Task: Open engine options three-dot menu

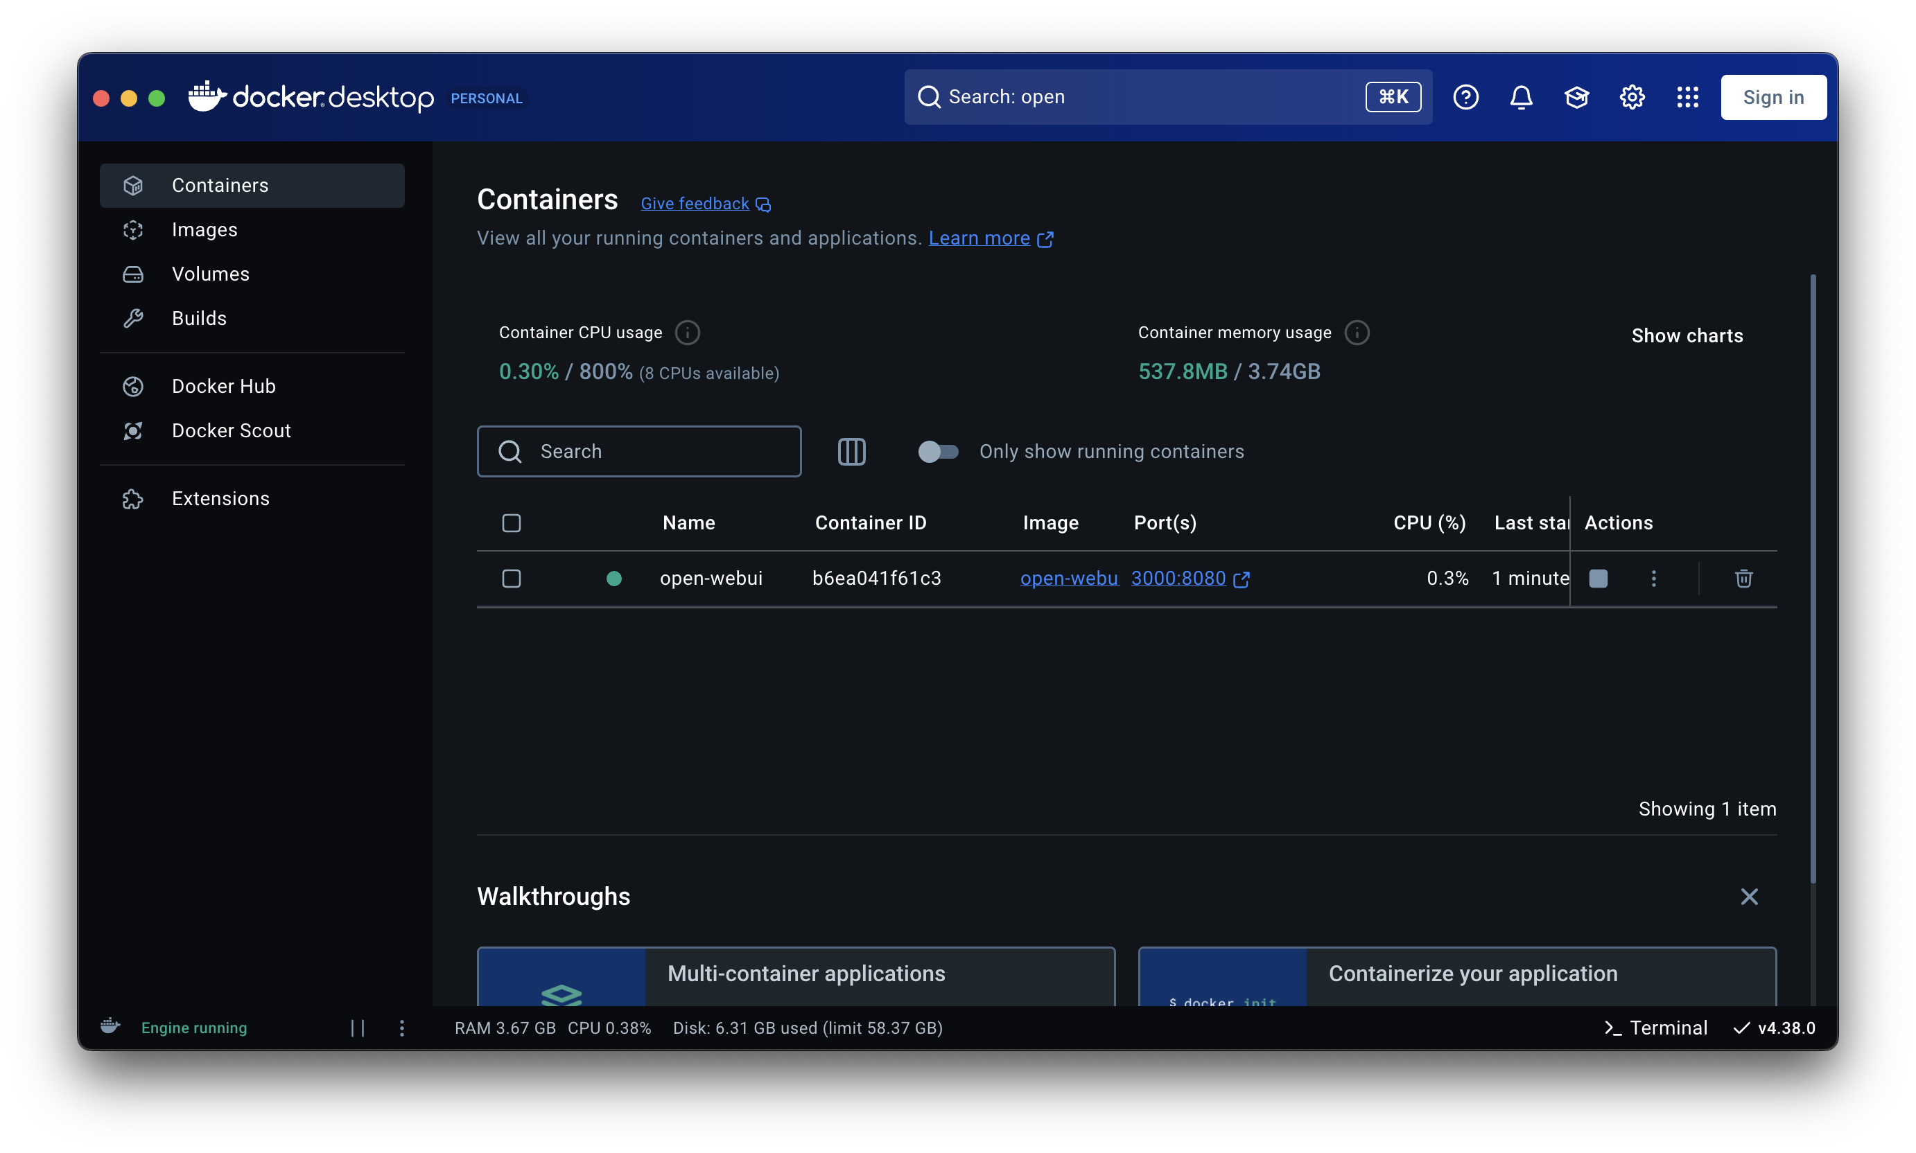Action: coord(402,1028)
